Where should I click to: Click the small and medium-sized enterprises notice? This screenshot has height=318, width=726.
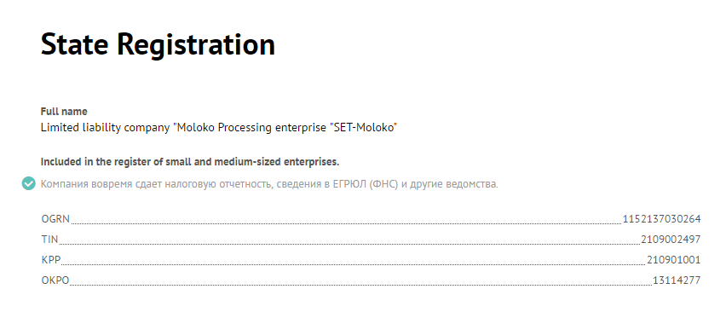pos(190,162)
